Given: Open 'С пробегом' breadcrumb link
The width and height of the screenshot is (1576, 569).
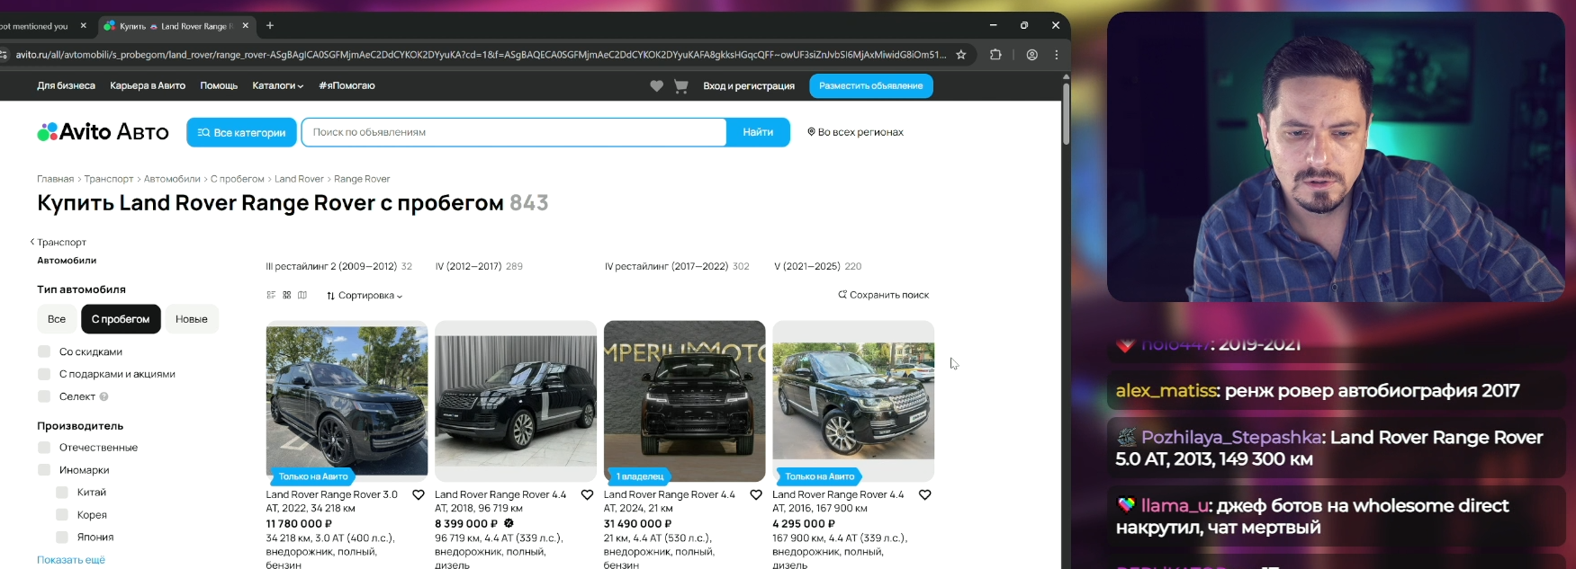Looking at the screenshot, I should (x=238, y=179).
